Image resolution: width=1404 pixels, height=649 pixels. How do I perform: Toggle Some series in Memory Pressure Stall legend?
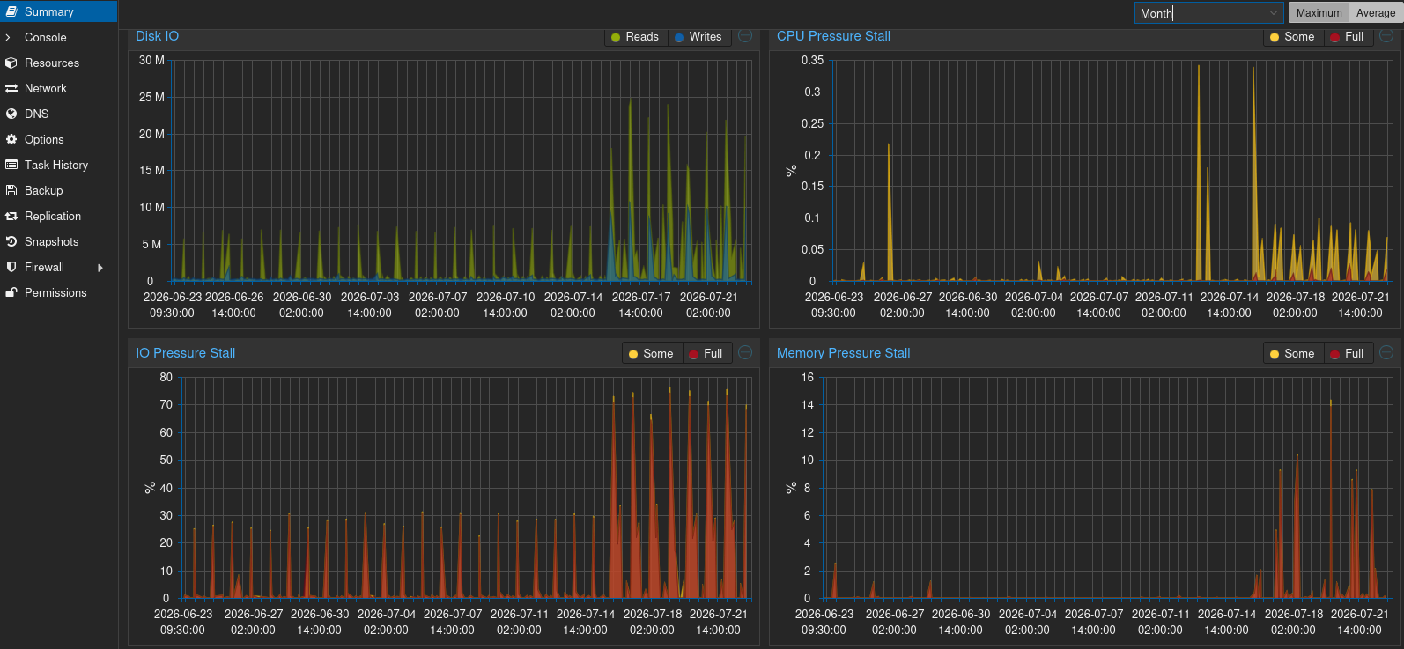point(1293,354)
